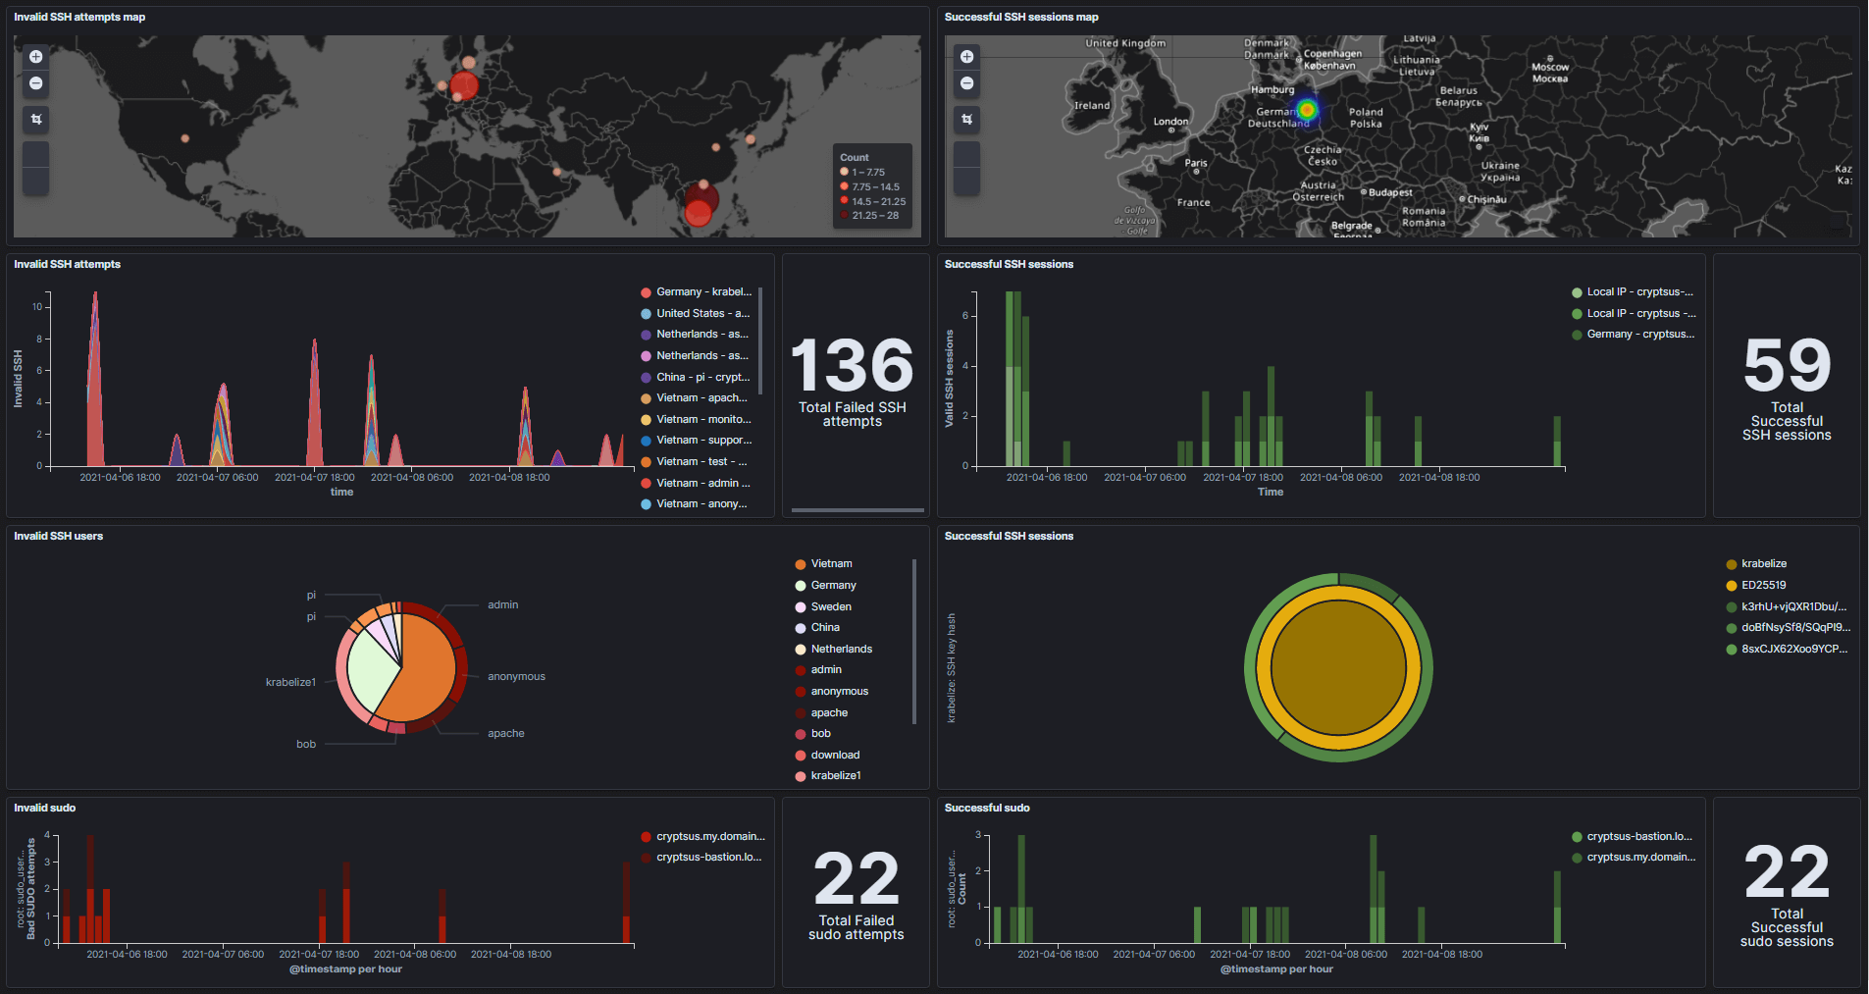Hide the United States series in the Invalid SSH attempts legend

pos(701,313)
